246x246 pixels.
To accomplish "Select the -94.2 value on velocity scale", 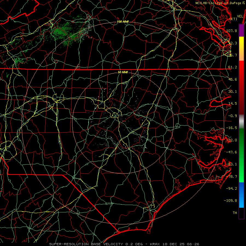I will [232, 188].
